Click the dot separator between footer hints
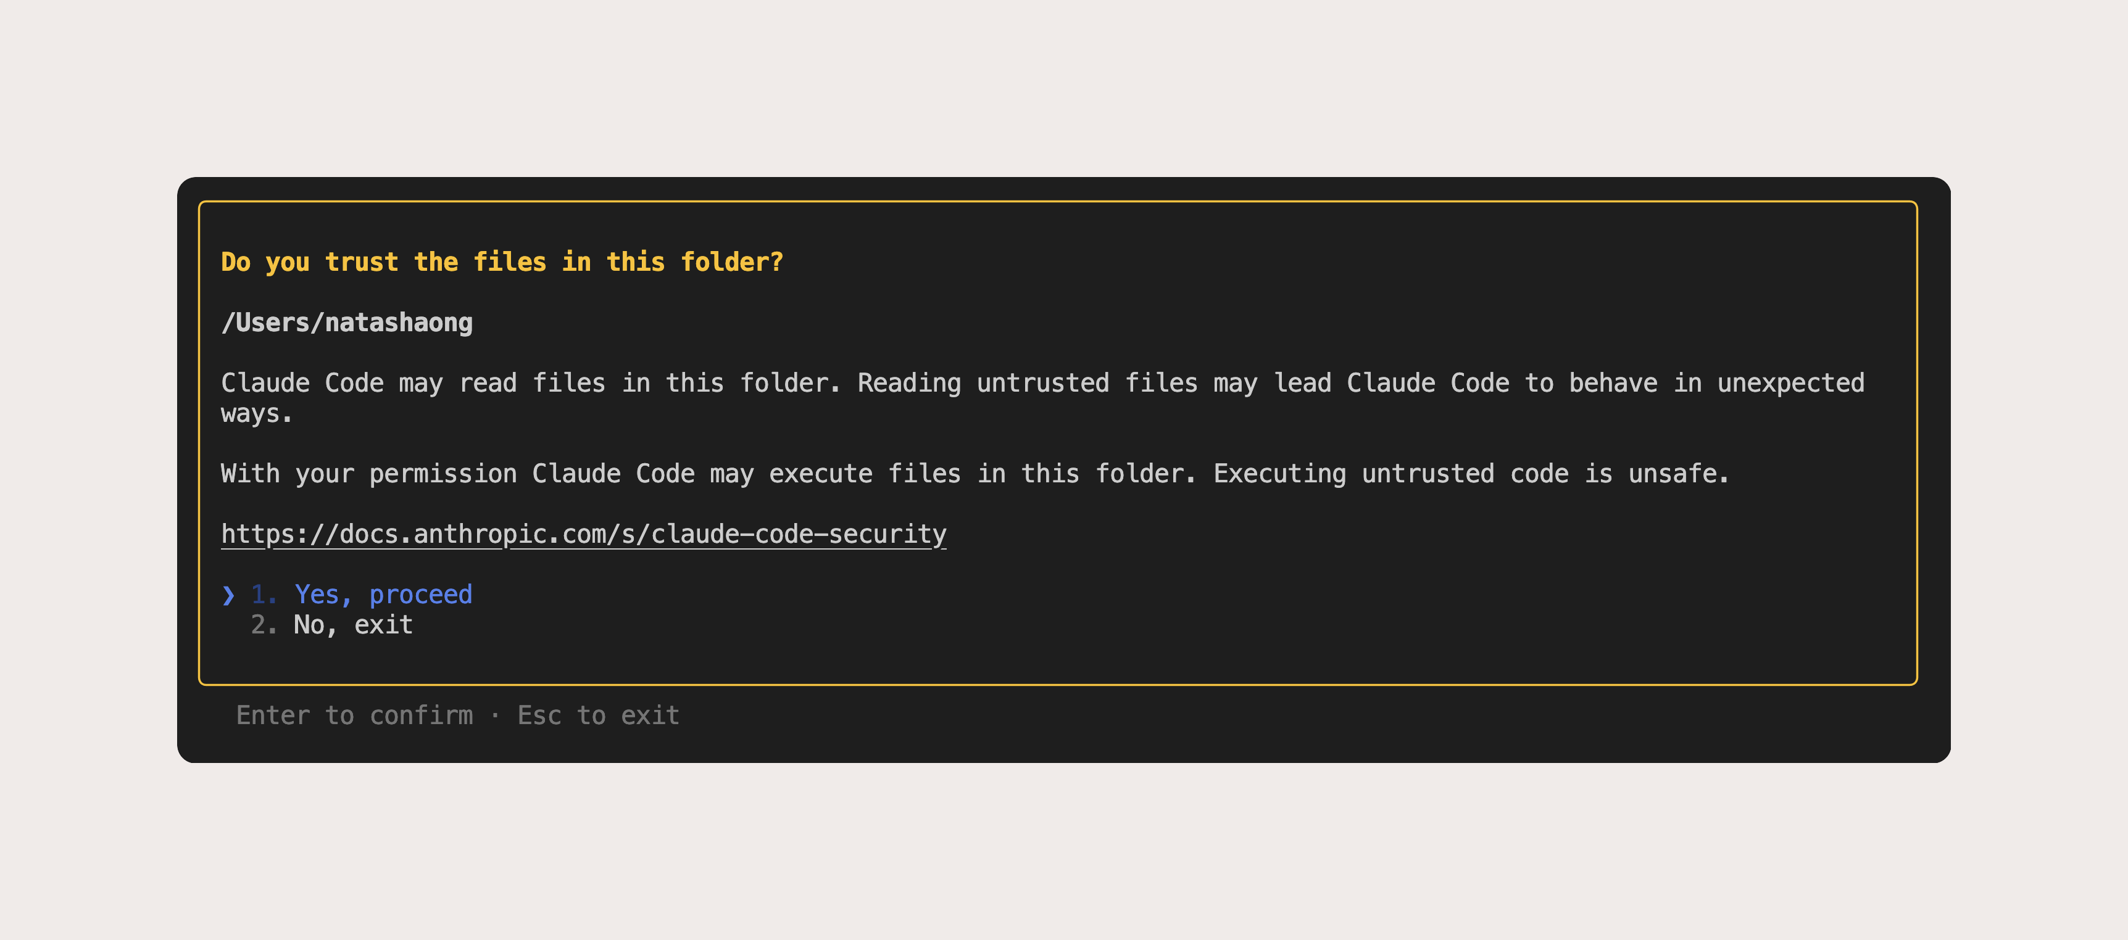This screenshot has height=940, width=2128. coord(495,715)
